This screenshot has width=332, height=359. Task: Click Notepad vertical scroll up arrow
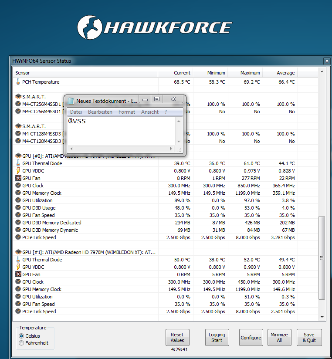pos(179,121)
